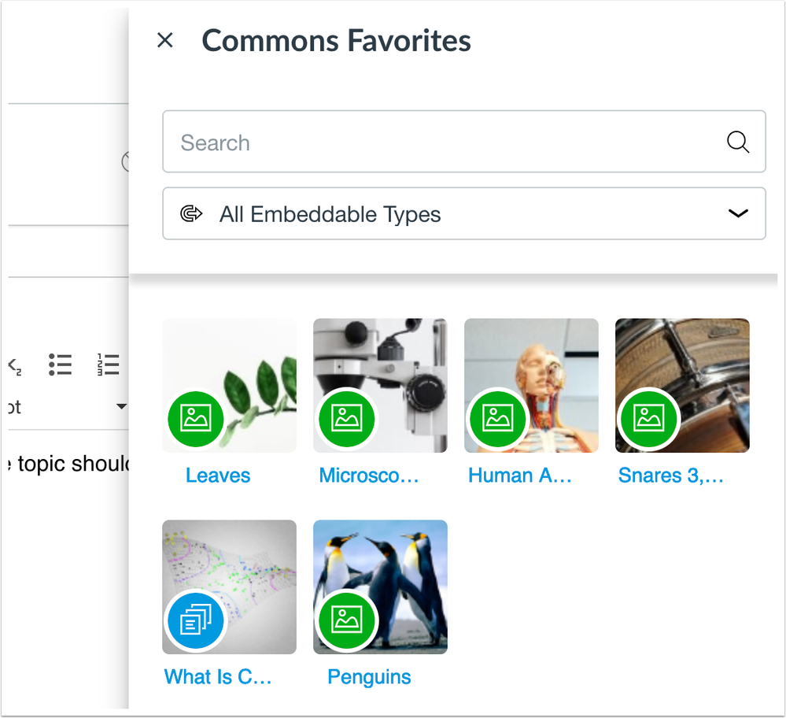This screenshot has height=718, width=786.
Task: Click inside the Search field
Action: (393, 142)
